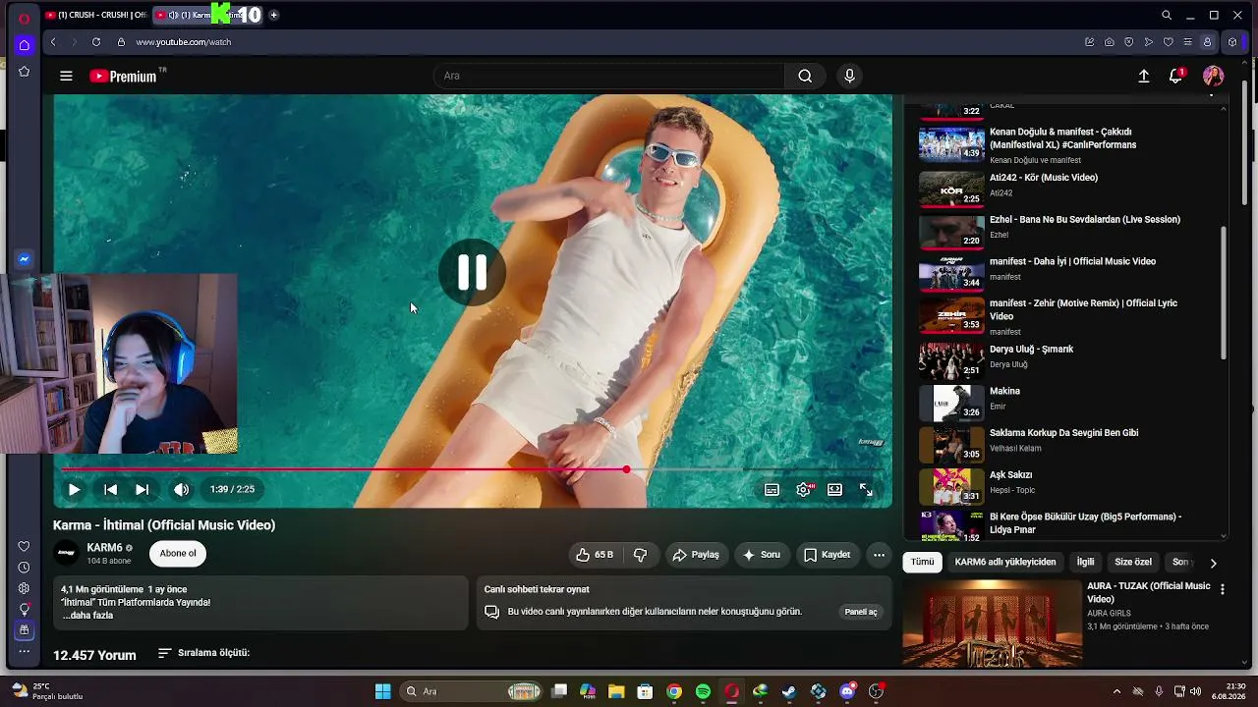Click the 'Paylaş' share button
The height and width of the screenshot is (707, 1258).
tap(696, 555)
